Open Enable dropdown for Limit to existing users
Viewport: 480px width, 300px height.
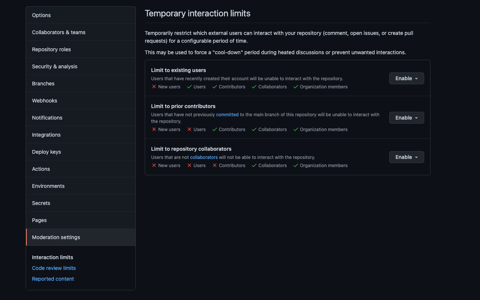[x=406, y=78]
